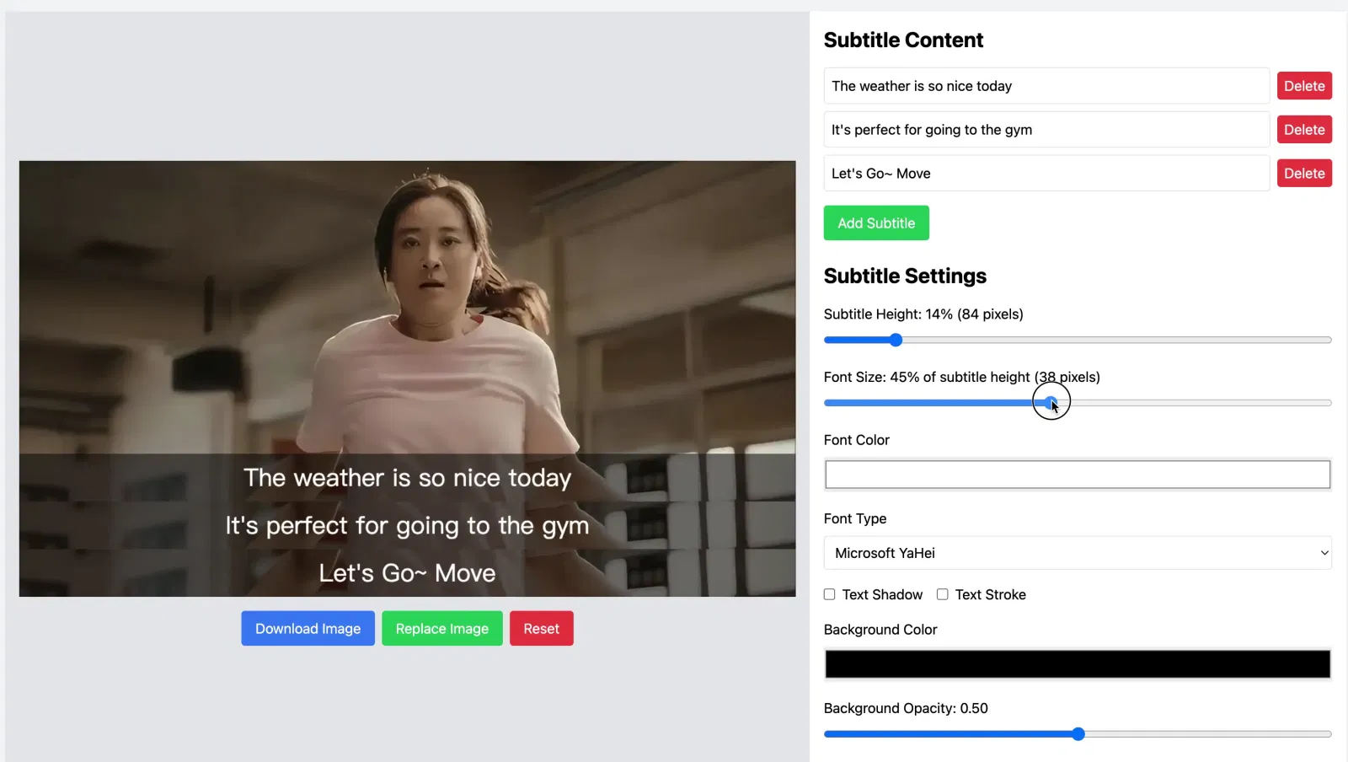Reset the editor with the red button
The image size is (1348, 762).
click(541, 629)
